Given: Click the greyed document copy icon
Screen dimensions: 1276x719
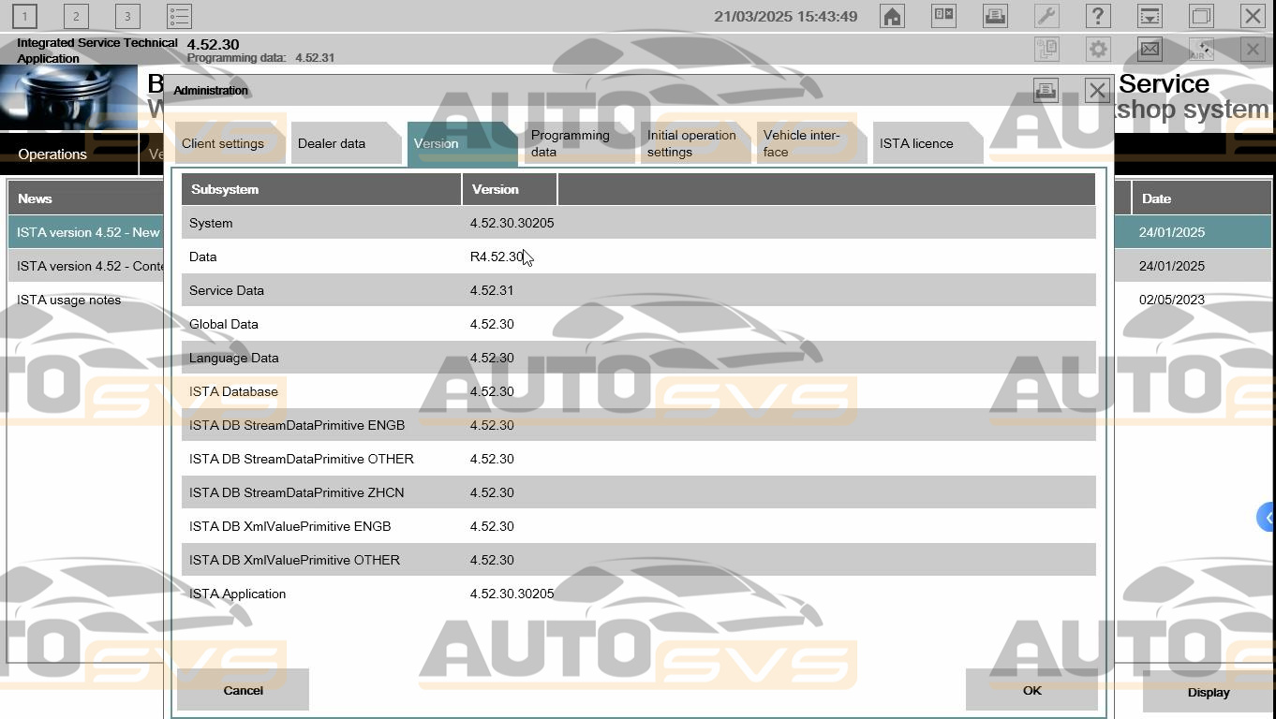Looking at the screenshot, I should pyautogui.click(x=1046, y=49).
